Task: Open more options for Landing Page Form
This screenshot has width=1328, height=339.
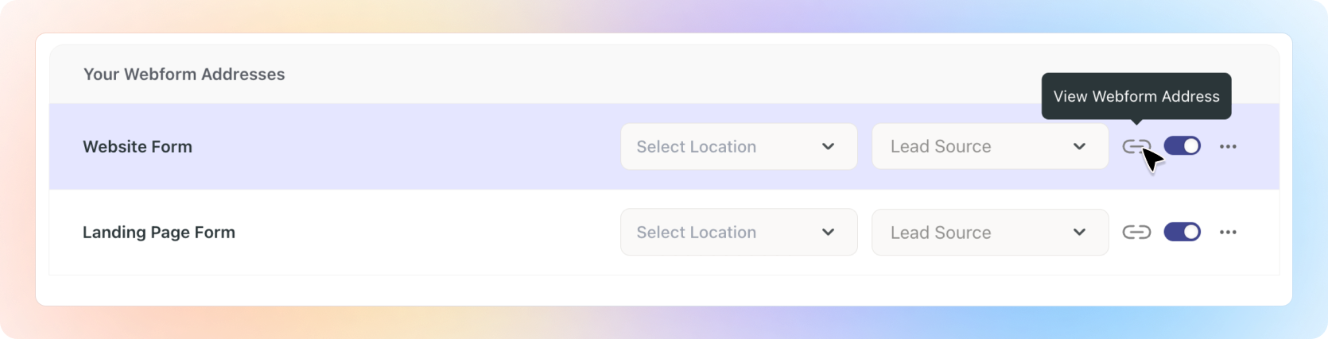Action: [1228, 232]
